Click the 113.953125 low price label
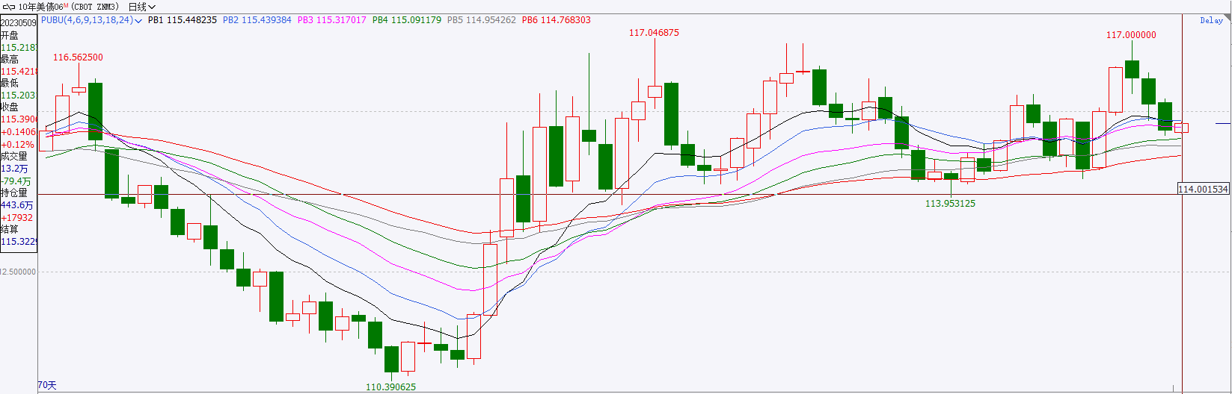Screen dimensions: 1232x394 950,204
